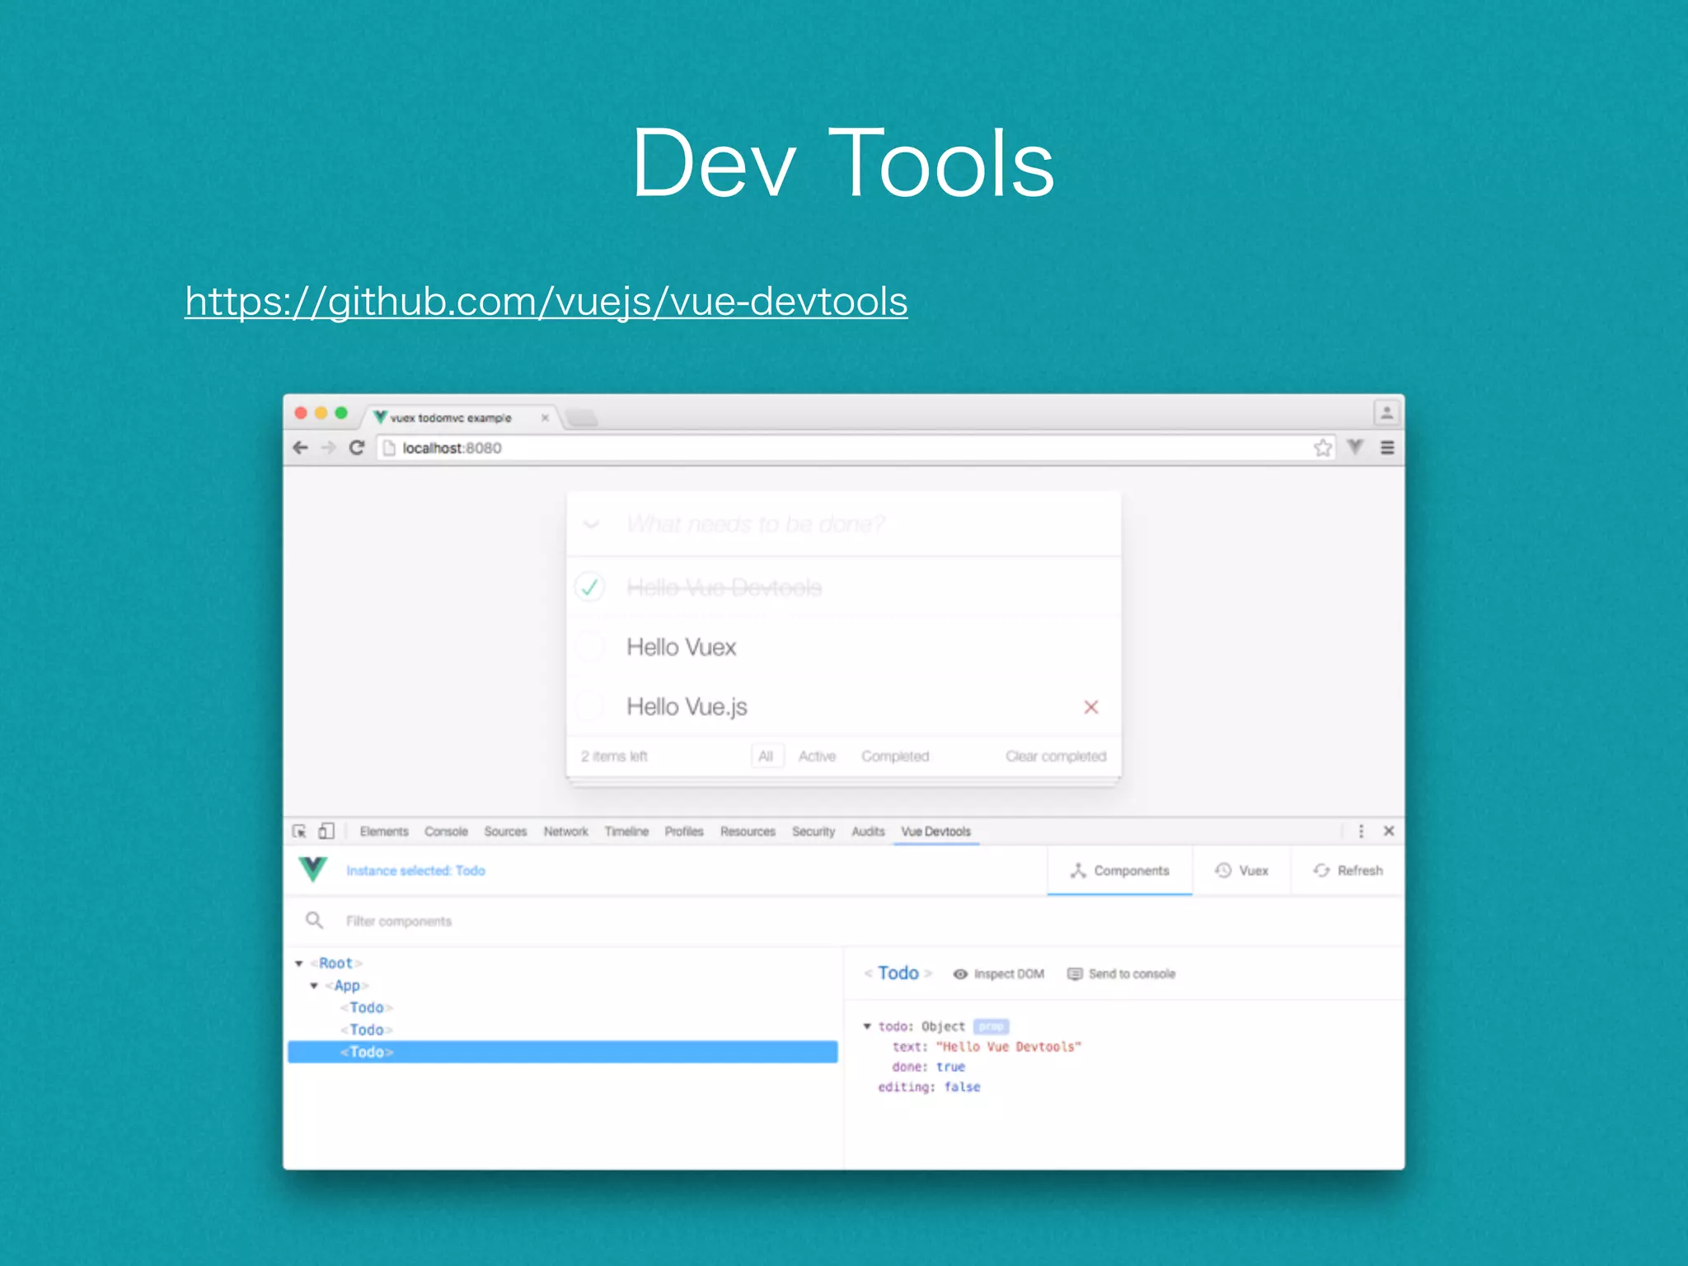Go back with browser back arrow
Viewport: 1688px width, 1266px height.
pos(301,448)
